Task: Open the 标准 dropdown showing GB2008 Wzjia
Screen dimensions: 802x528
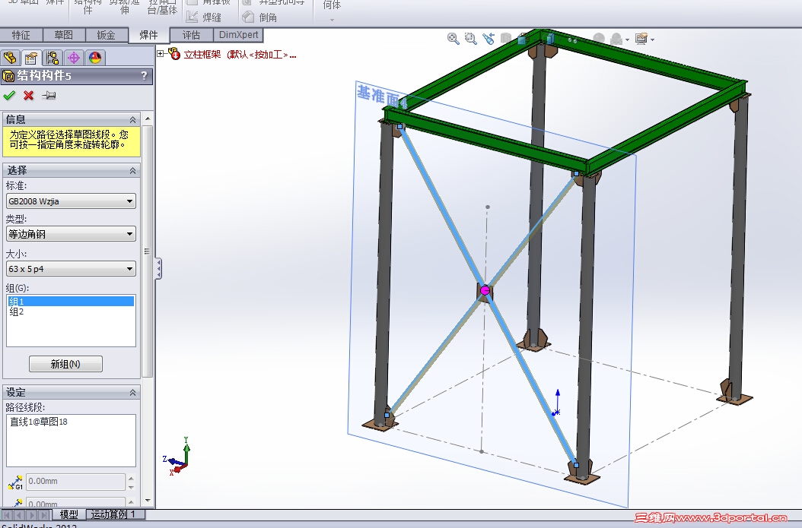Action: 71,201
